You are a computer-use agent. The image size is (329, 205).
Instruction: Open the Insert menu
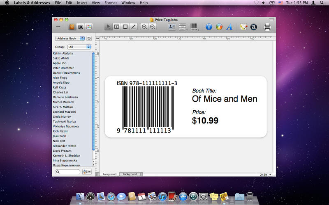82,3
